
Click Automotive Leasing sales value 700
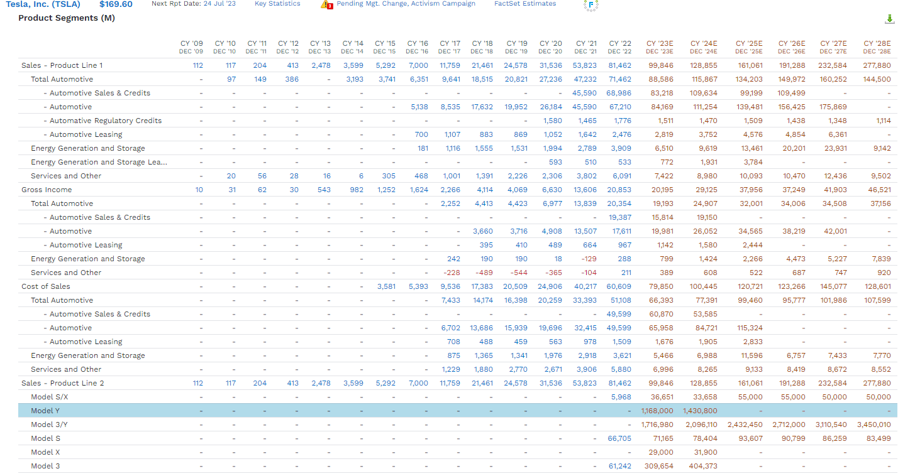421,134
